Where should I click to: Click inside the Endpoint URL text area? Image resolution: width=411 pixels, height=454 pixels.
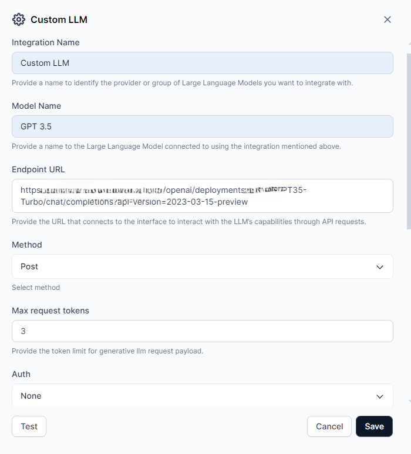203,196
